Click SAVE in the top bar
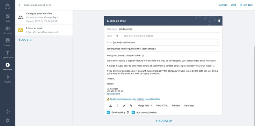 233,5
